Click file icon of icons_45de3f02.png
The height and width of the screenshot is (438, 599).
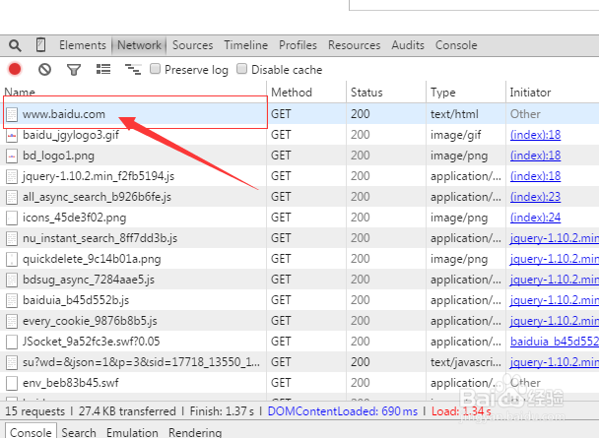click(12, 218)
